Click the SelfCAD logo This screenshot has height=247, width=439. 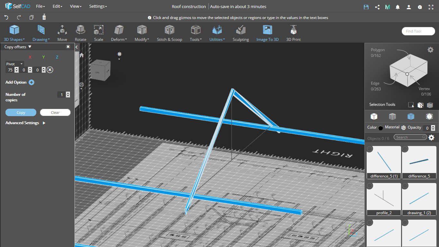coord(18,6)
